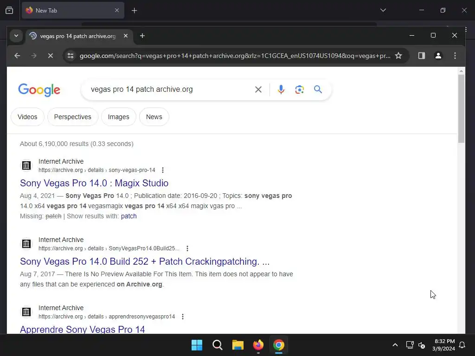Open options for apprendresonyvegaspro14 result
The height and width of the screenshot is (356, 475).
(x=182, y=317)
